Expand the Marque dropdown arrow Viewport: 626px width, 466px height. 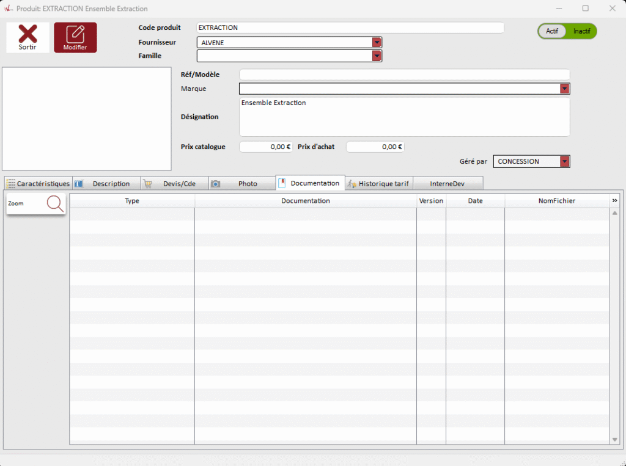point(565,89)
